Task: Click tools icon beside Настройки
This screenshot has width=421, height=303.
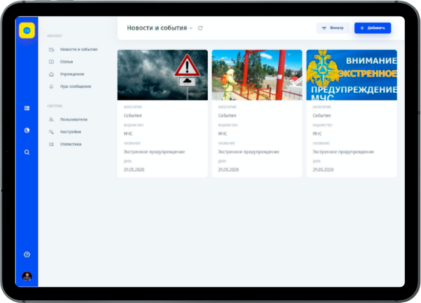Action: (x=51, y=132)
